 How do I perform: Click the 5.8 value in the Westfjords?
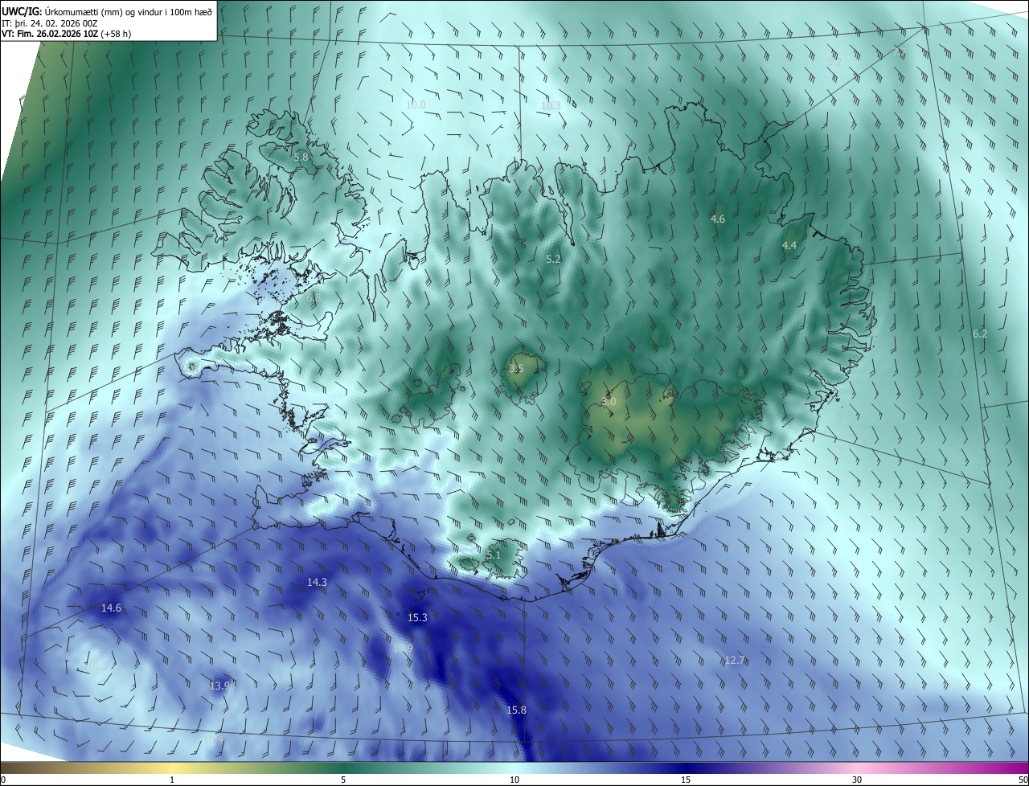point(301,158)
